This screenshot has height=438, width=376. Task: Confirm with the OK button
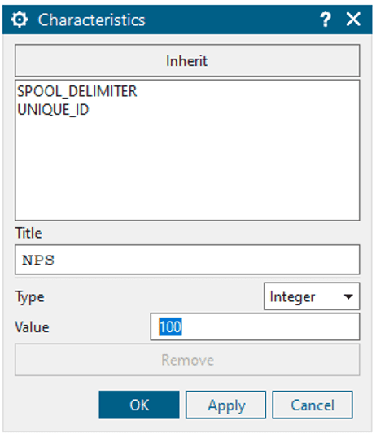(139, 405)
